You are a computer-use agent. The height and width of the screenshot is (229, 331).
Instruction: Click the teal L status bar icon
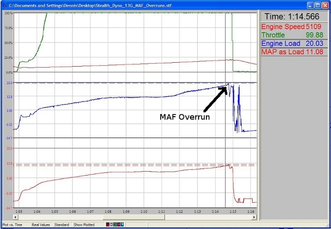122,225
